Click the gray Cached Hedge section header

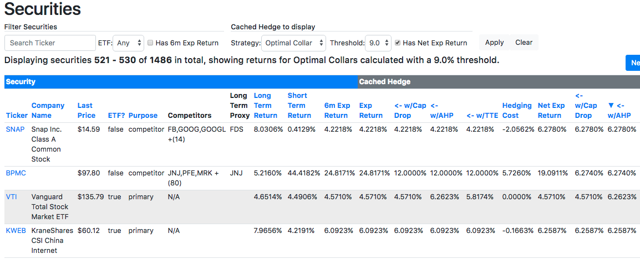(499, 82)
